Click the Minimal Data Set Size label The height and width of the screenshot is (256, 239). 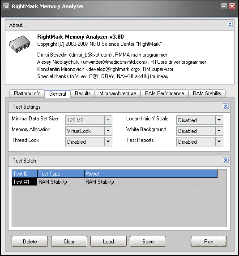coord(35,119)
